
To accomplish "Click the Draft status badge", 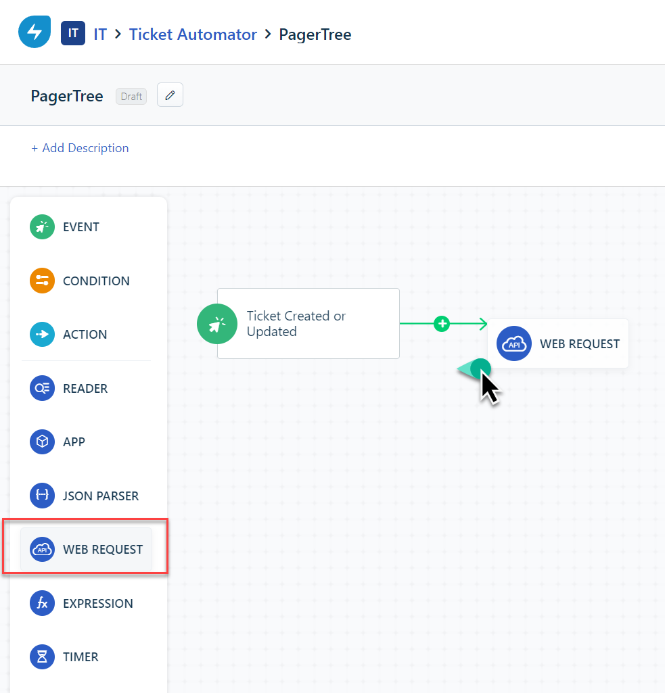I will tap(131, 97).
